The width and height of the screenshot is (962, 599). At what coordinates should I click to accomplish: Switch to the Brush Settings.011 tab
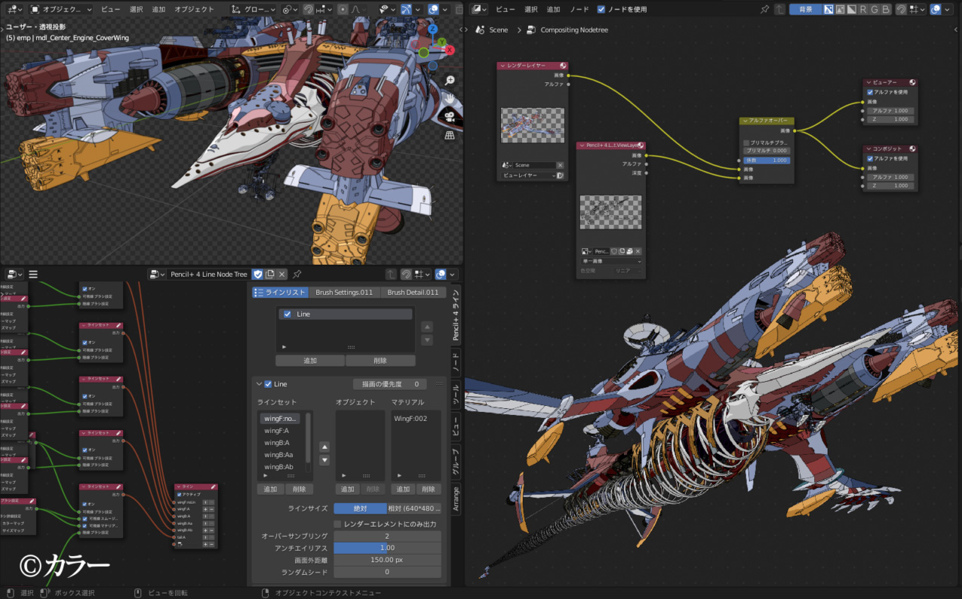pyautogui.click(x=344, y=293)
